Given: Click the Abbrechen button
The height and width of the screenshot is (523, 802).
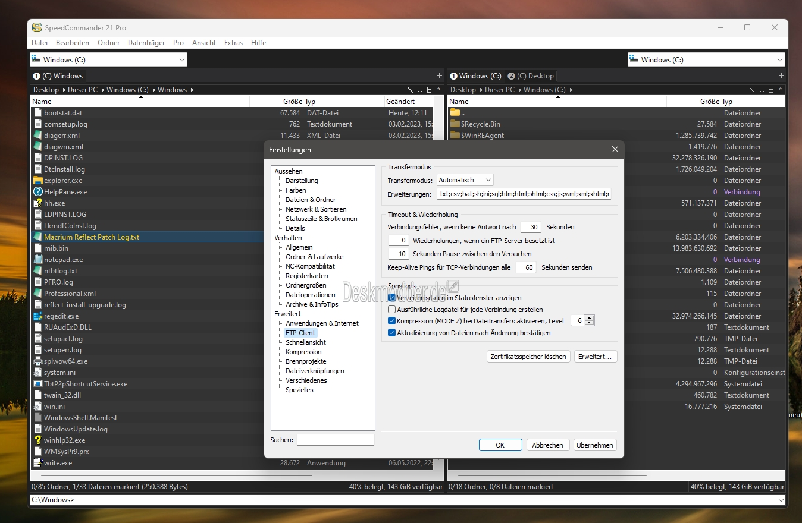Looking at the screenshot, I should click(x=547, y=445).
